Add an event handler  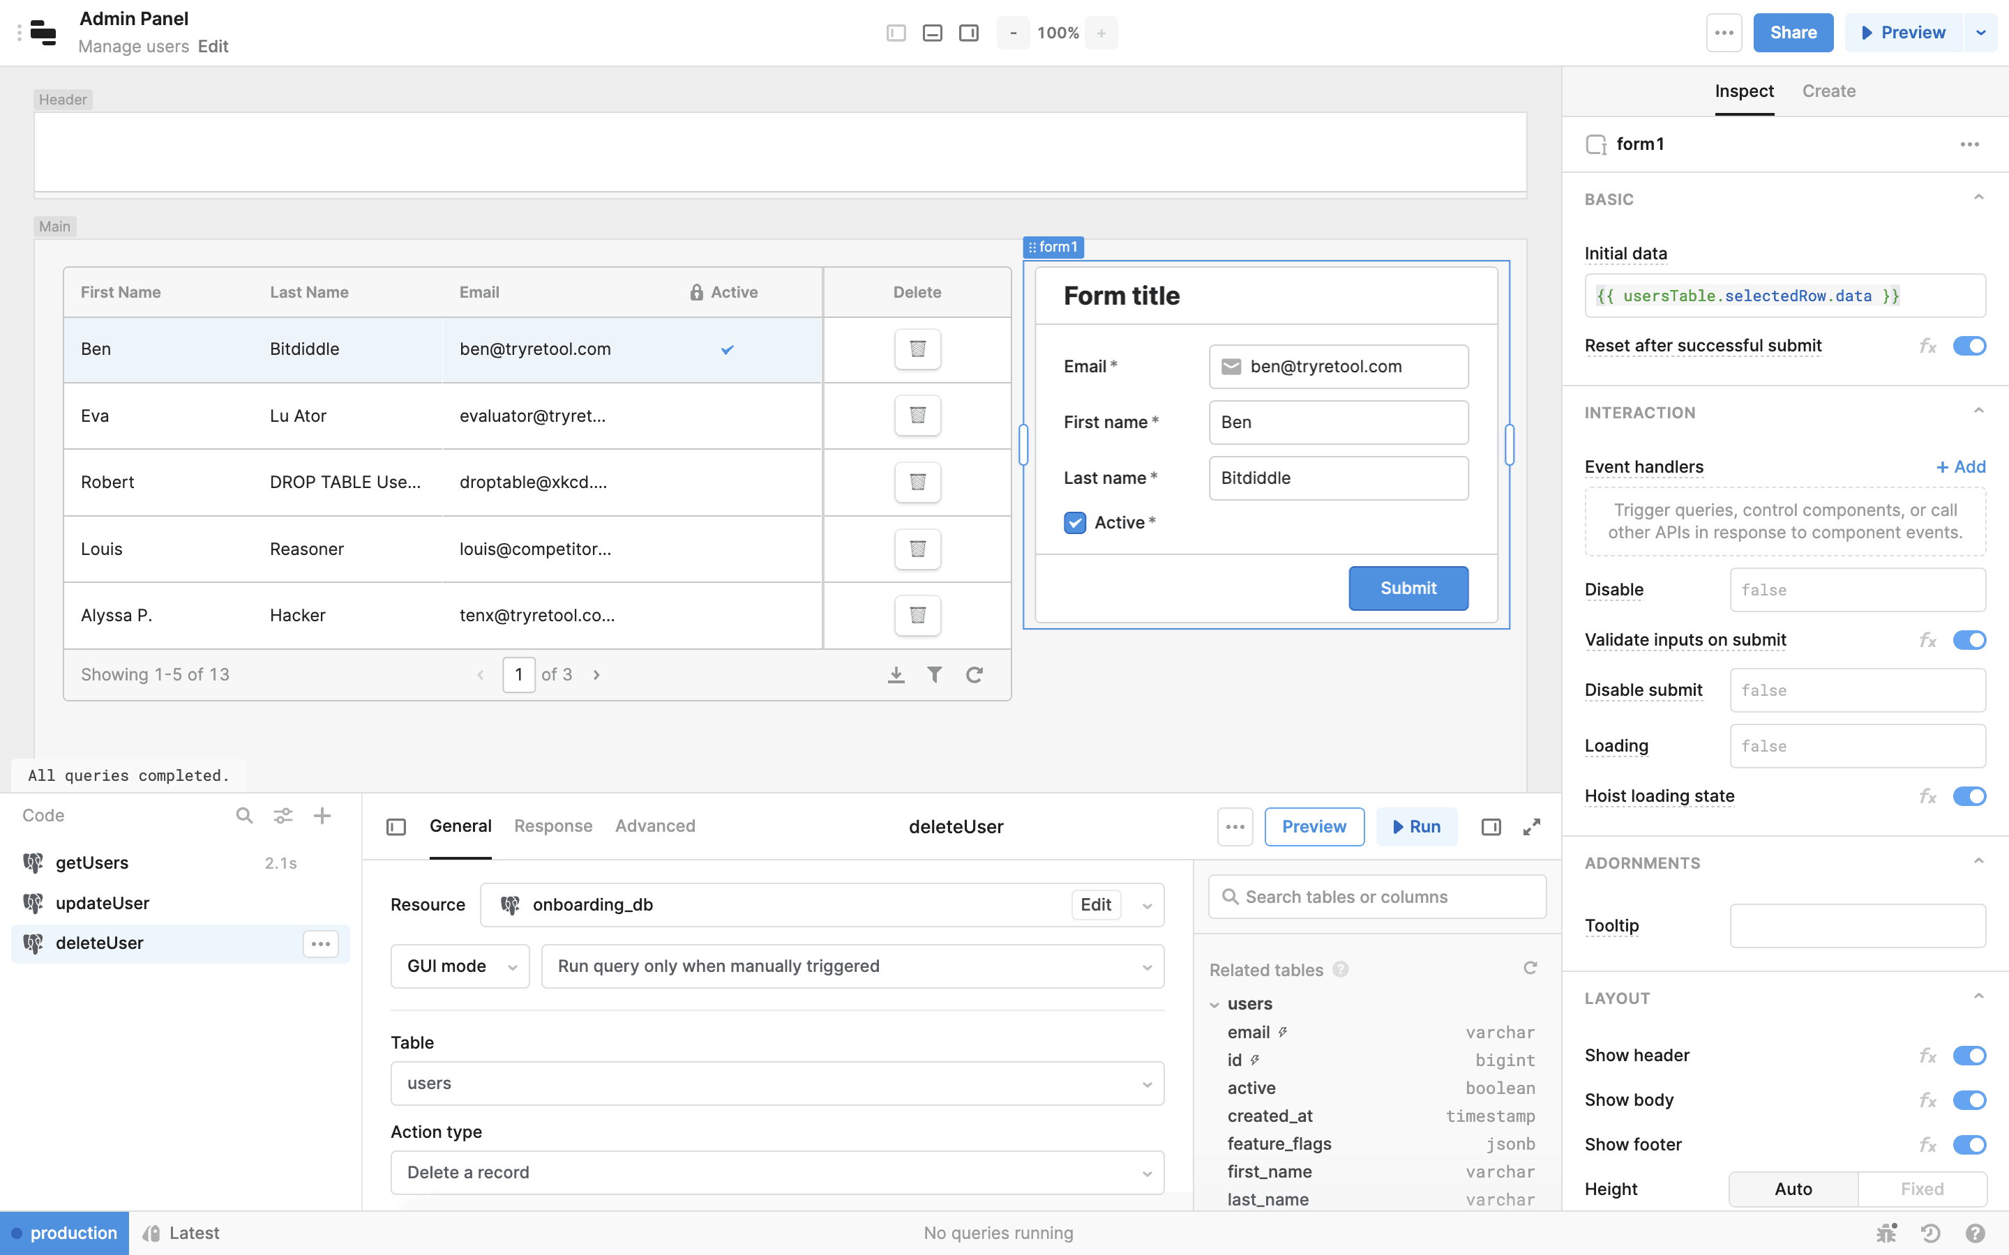click(1960, 466)
